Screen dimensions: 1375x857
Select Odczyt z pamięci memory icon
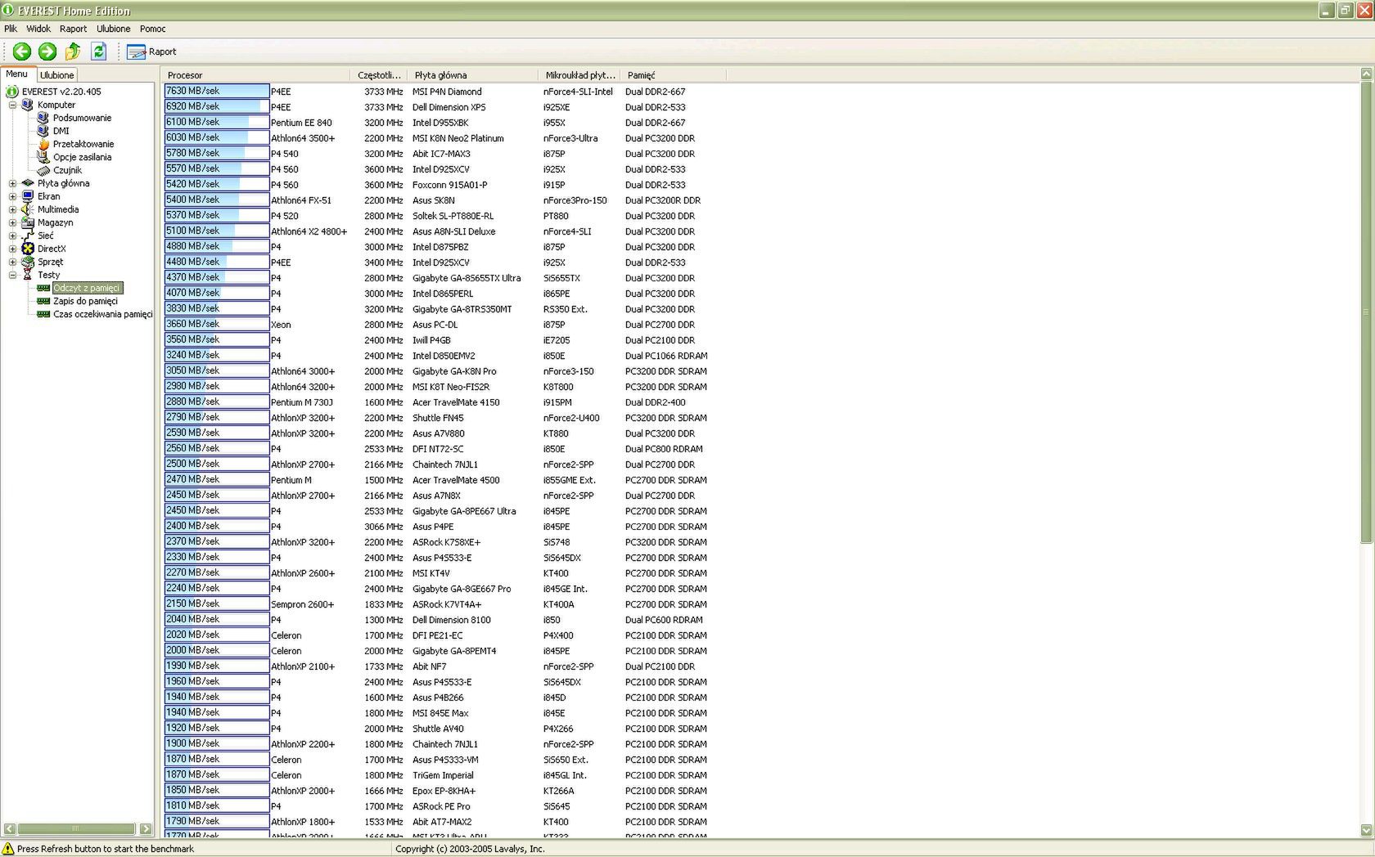tap(43, 288)
